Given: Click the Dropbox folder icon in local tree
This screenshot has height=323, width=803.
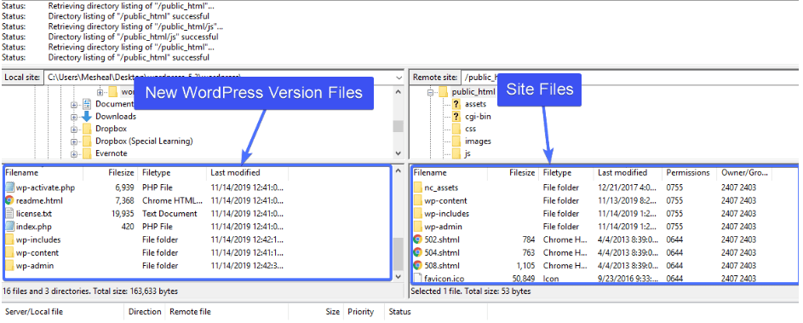Looking at the screenshot, I should point(87,129).
